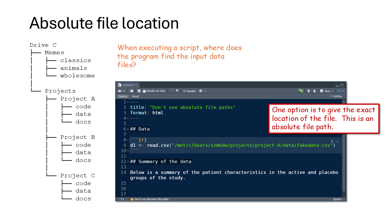The height and width of the screenshot is (216, 385).
Task: Click the green Insert new code chunk icon
Action: [301, 91]
